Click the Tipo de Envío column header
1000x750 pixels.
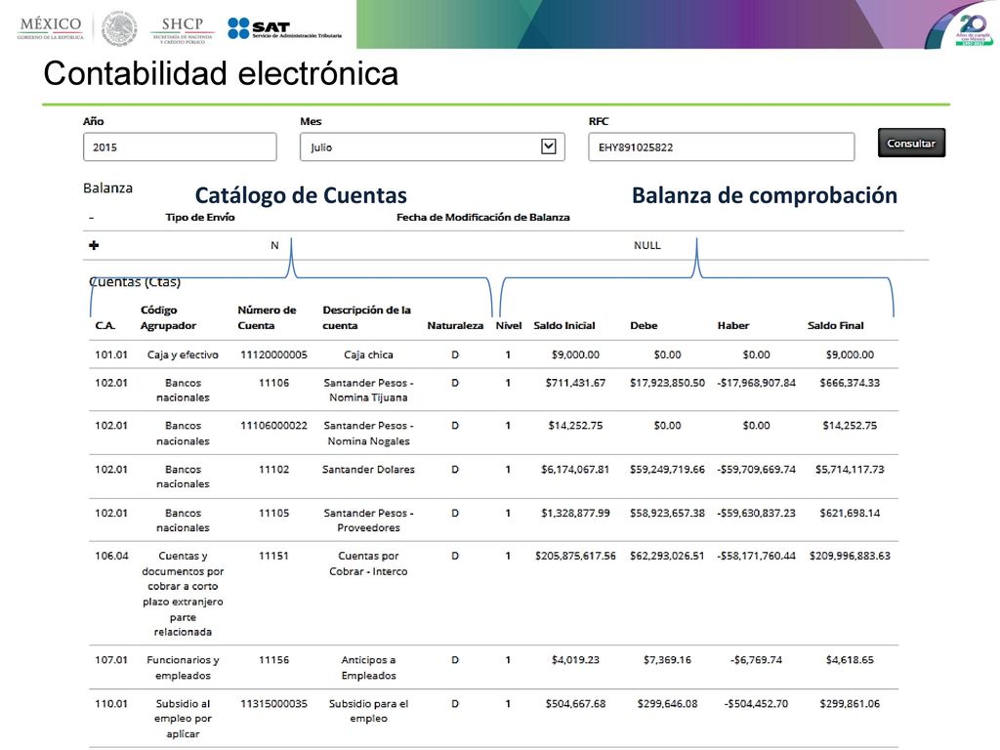[199, 218]
